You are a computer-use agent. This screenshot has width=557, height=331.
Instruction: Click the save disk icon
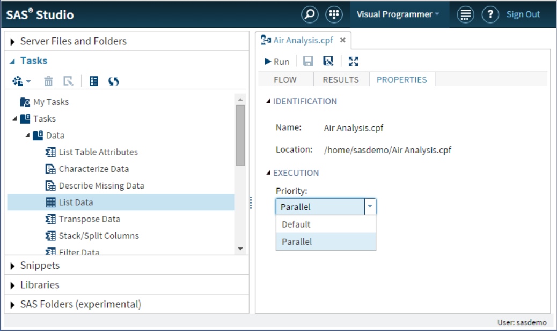pyautogui.click(x=308, y=62)
